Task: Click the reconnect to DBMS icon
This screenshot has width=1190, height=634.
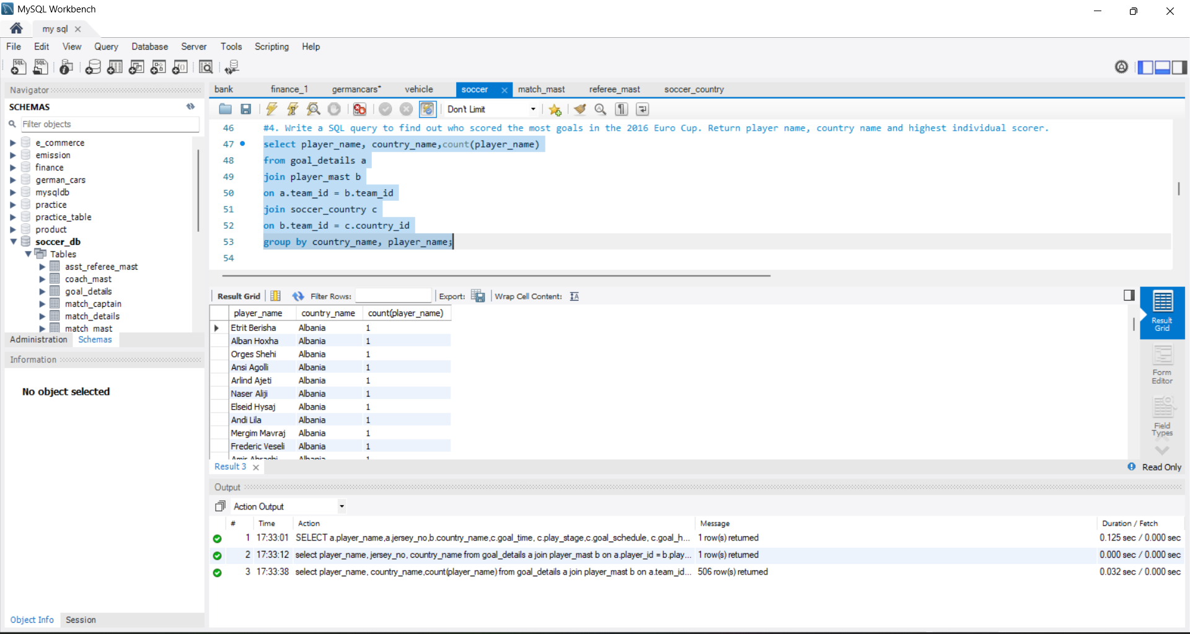Action: point(232,67)
